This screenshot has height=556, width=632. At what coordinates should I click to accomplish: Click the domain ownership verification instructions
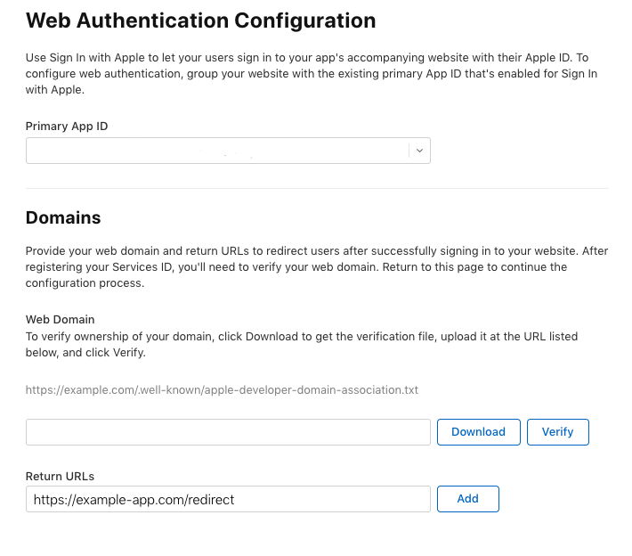pos(302,344)
